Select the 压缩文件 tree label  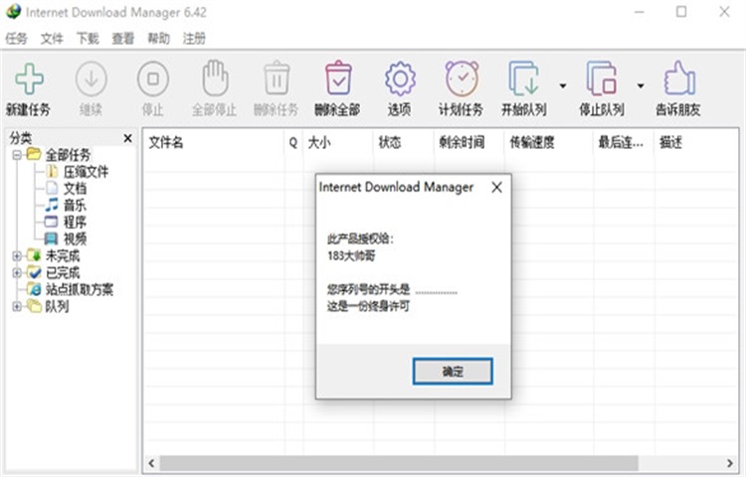(87, 172)
